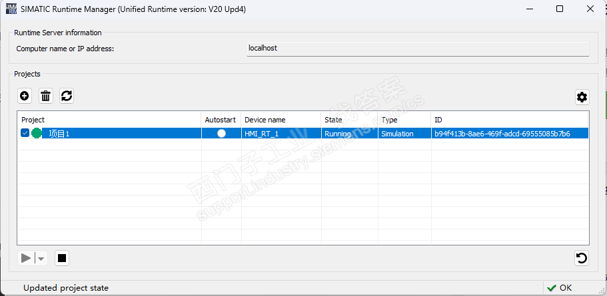
Task: Select the 项目1 project name
Action: (59, 134)
